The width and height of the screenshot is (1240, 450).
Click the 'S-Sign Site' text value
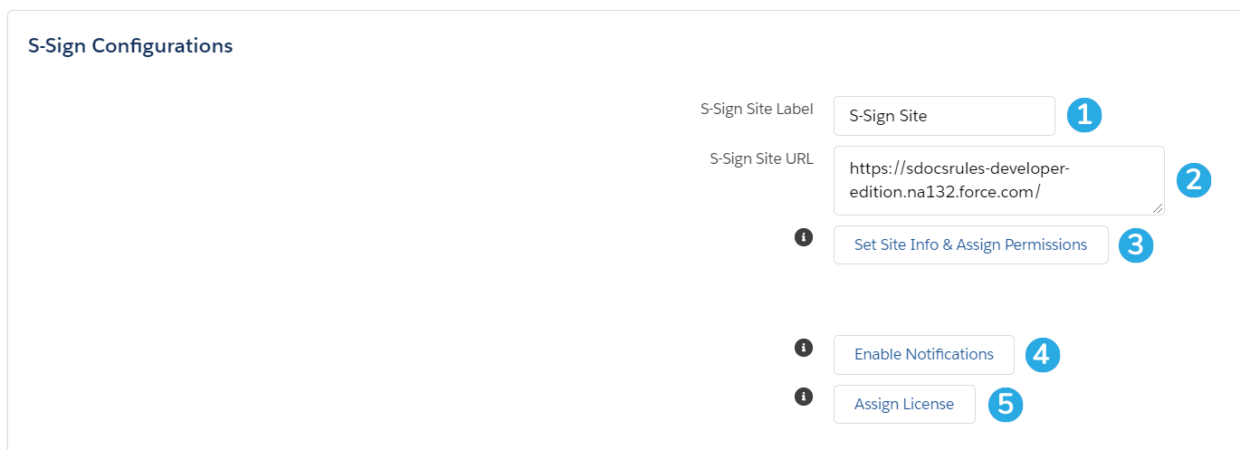pyautogui.click(x=888, y=116)
